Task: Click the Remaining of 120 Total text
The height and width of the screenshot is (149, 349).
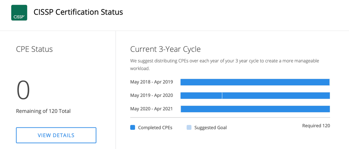Action: point(43,111)
